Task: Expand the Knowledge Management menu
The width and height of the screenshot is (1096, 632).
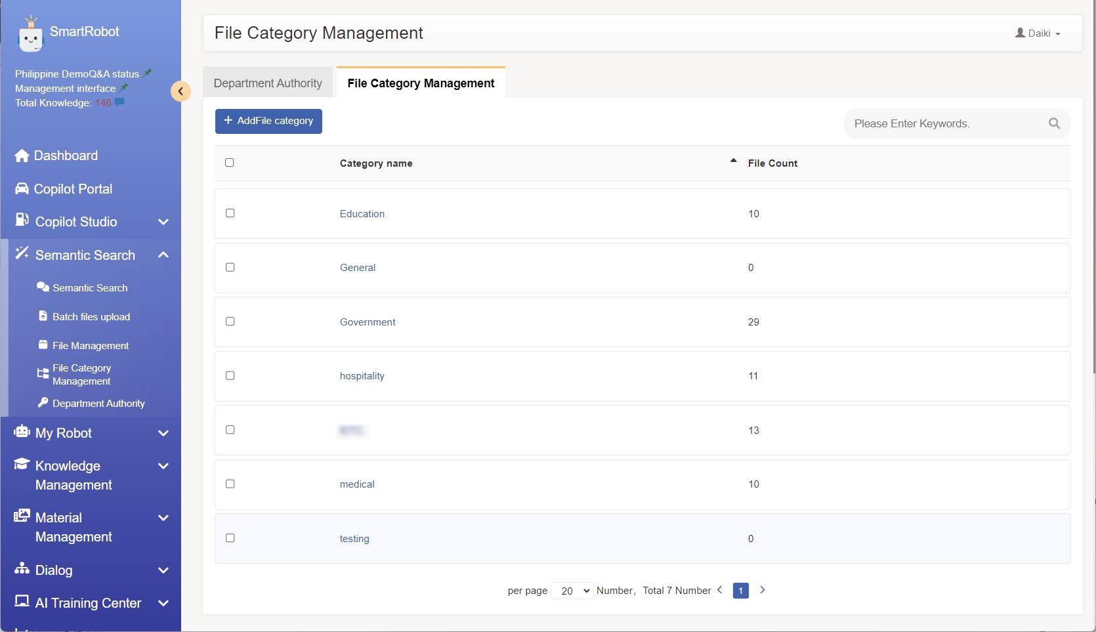Action: pos(163,466)
